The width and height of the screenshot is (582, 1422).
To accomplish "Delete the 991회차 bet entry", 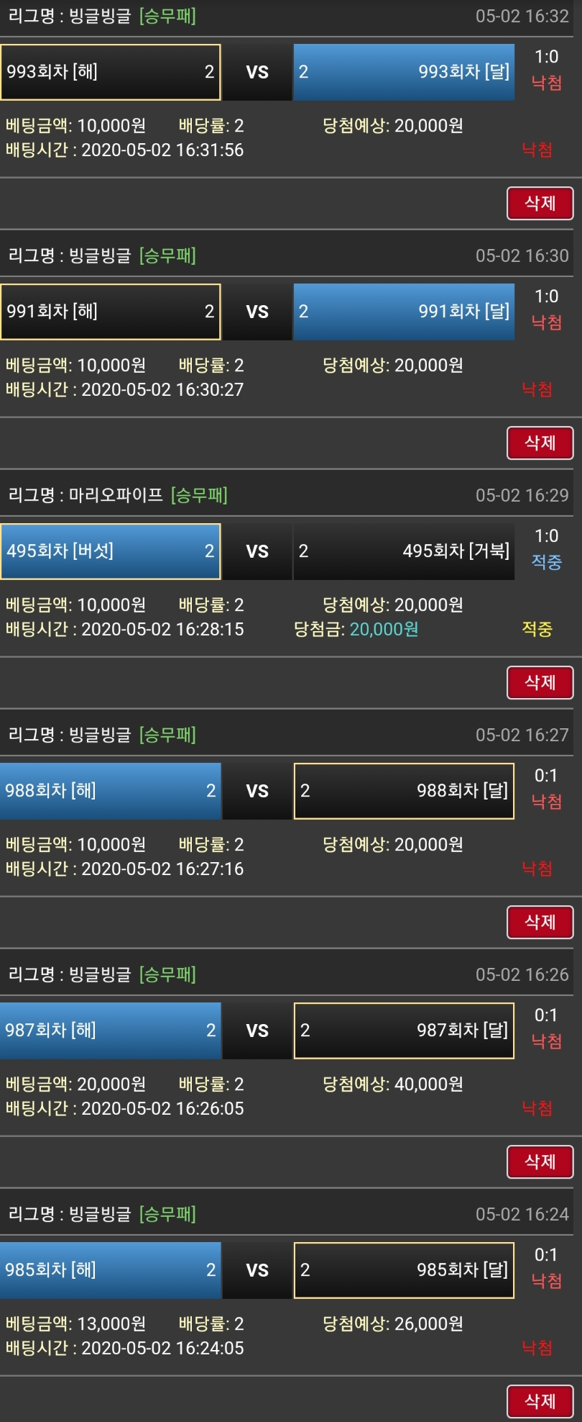I will [540, 443].
